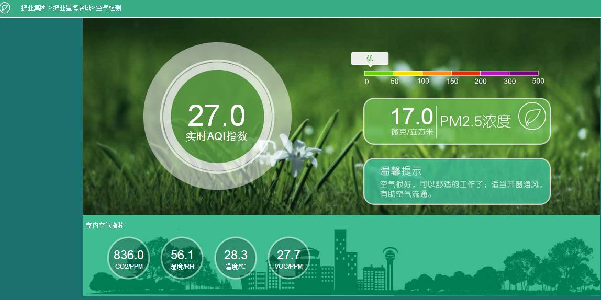Click the 实时AQI指数 label
The image size is (601, 300).
click(x=217, y=136)
